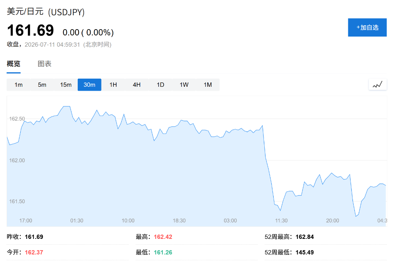Screen dimensions: 398x263
Task: Click the 美元/日元 (USDJPY) title
Action: pyautogui.click(x=46, y=12)
